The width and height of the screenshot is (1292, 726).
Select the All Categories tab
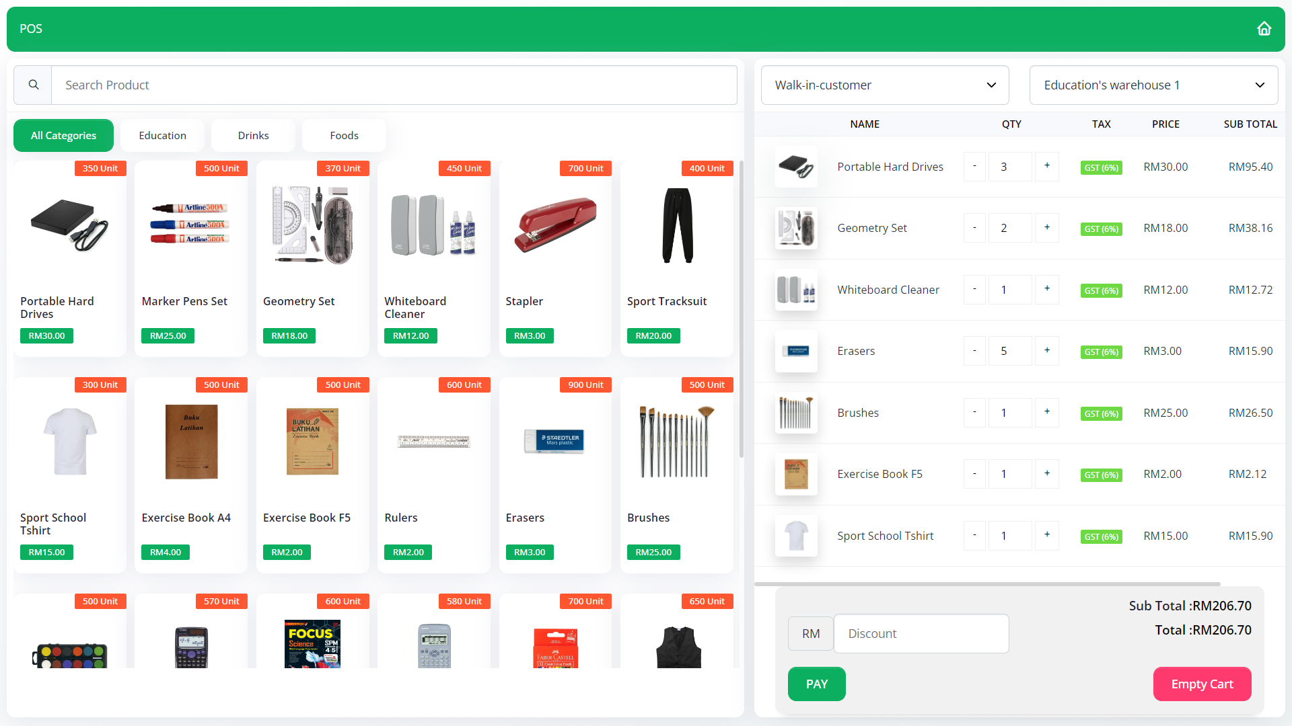click(x=63, y=135)
